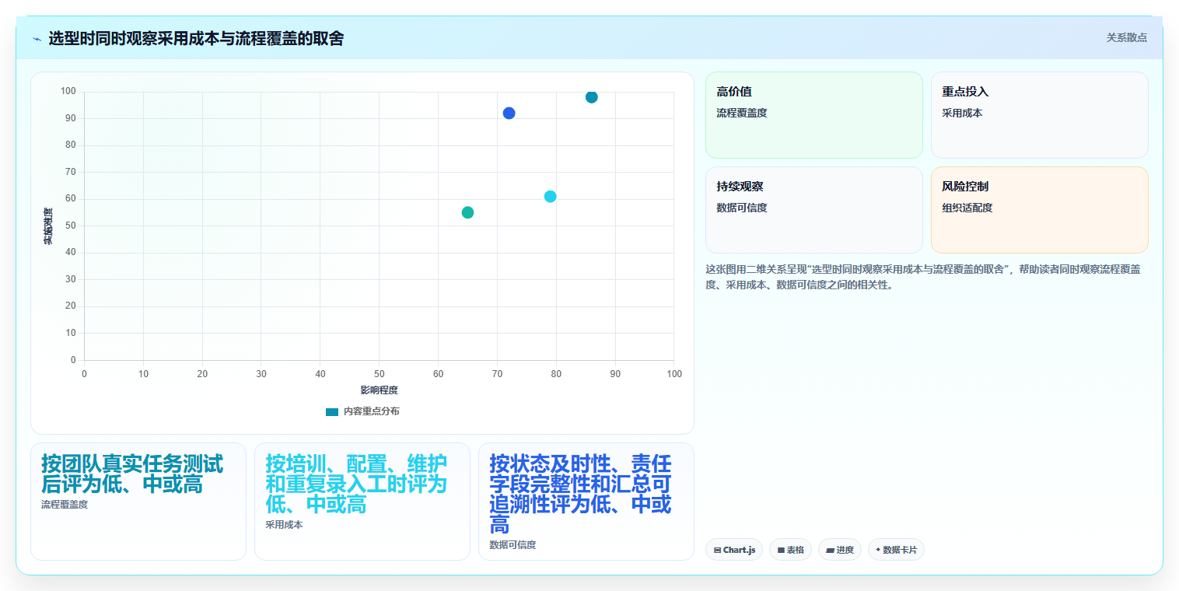Click the 内容重点分布 legend label

(x=371, y=411)
